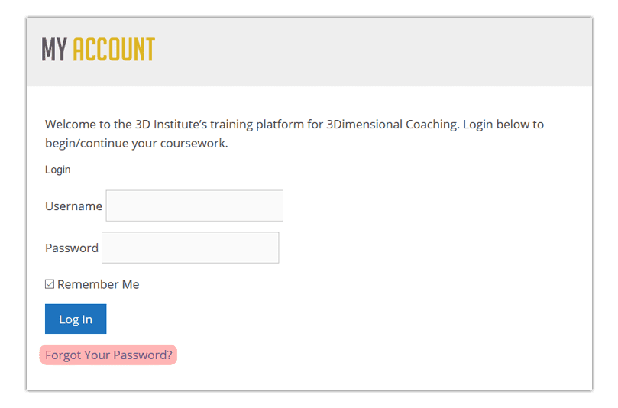Click the gray header banner area
618x408 pixels.
point(309,52)
